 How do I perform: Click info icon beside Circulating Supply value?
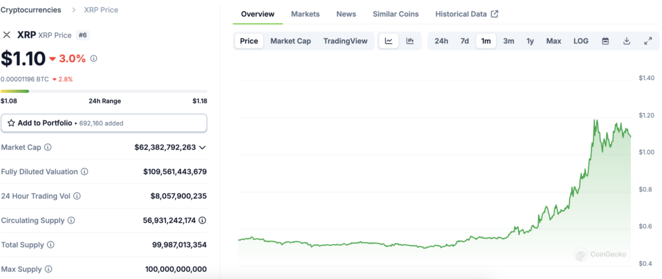202,220
